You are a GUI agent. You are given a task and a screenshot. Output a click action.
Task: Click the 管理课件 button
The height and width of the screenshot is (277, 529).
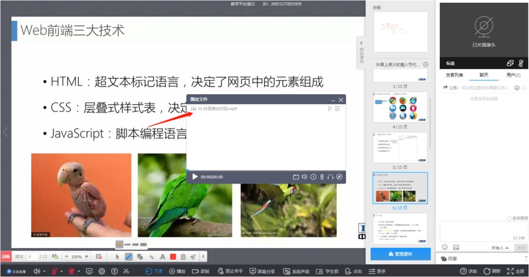[x=401, y=254]
